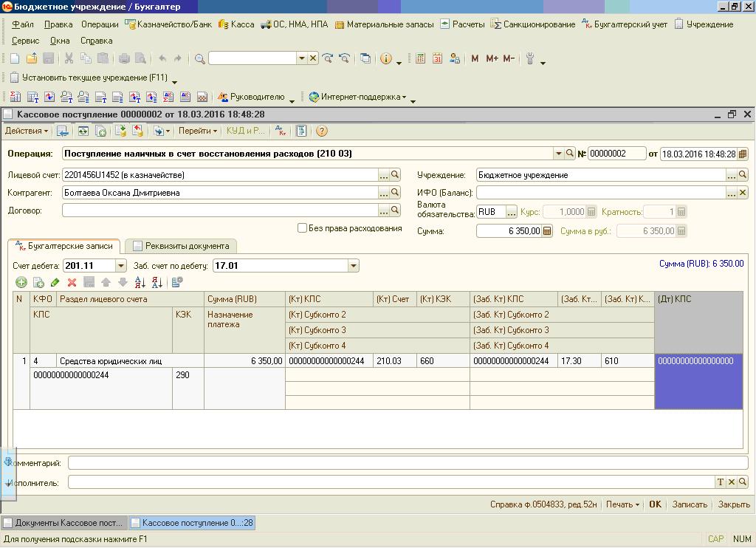Select the 210.03 (Кт) Счет cell
Viewport: 756px width, 548px height.
pos(394,361)
